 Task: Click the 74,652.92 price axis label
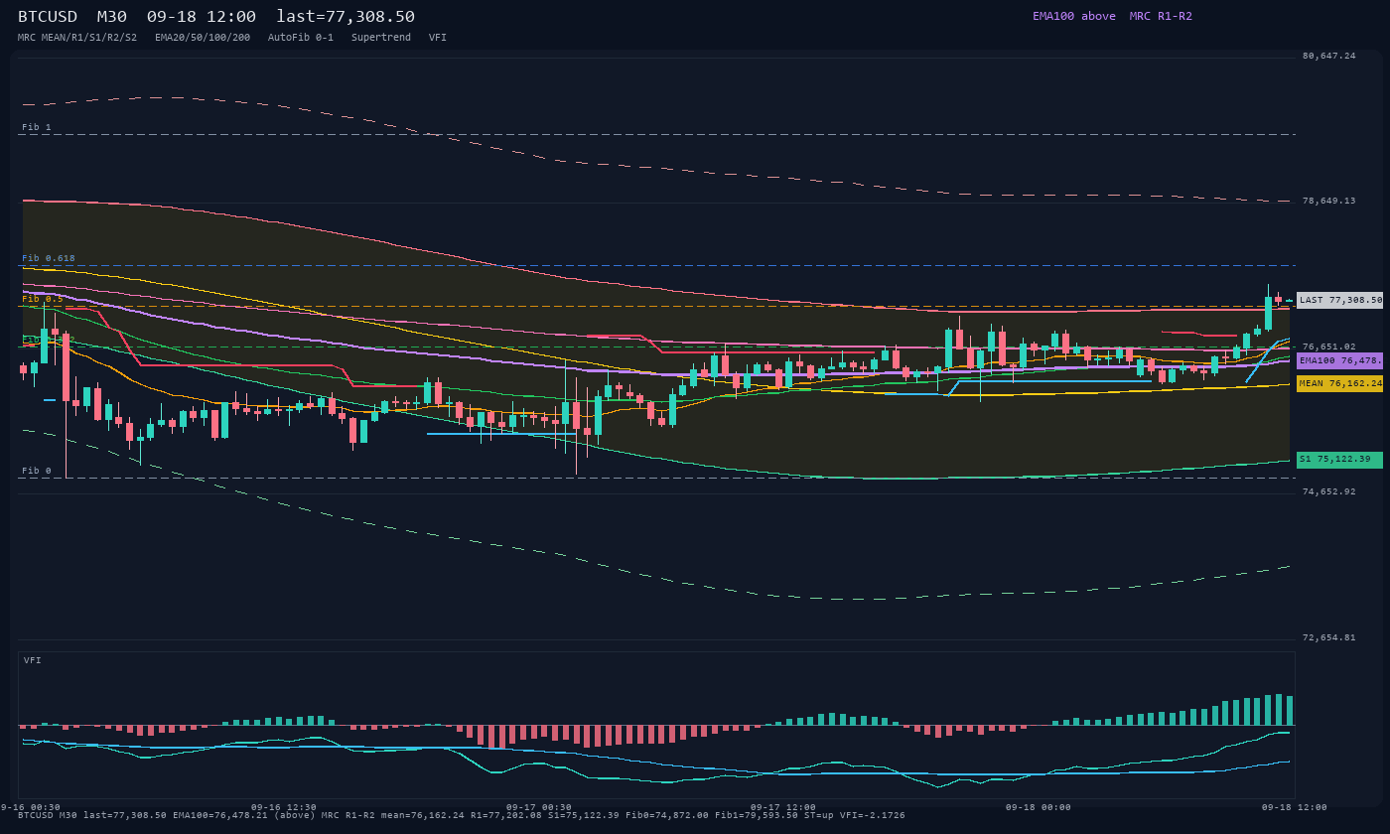[x=1328, y=491]
